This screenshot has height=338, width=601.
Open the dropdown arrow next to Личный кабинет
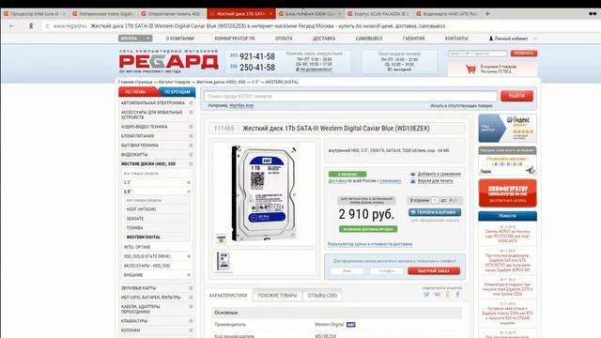[535, 38]
